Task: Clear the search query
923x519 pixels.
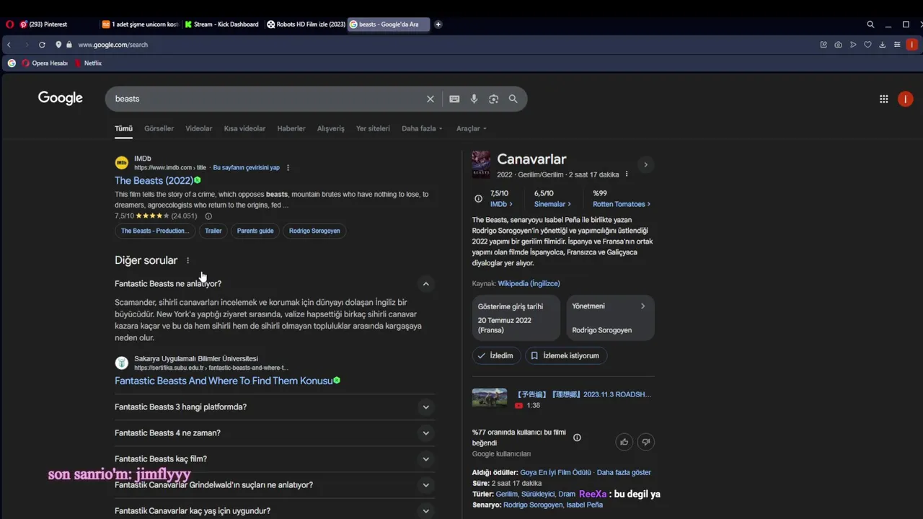Action: [430, 99]
